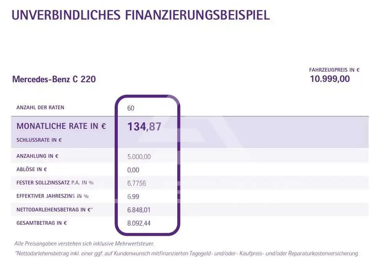Click the Fahrzeugpreis in € label
378x269 pixels.
pyautogui.click(x=334, y=70)
